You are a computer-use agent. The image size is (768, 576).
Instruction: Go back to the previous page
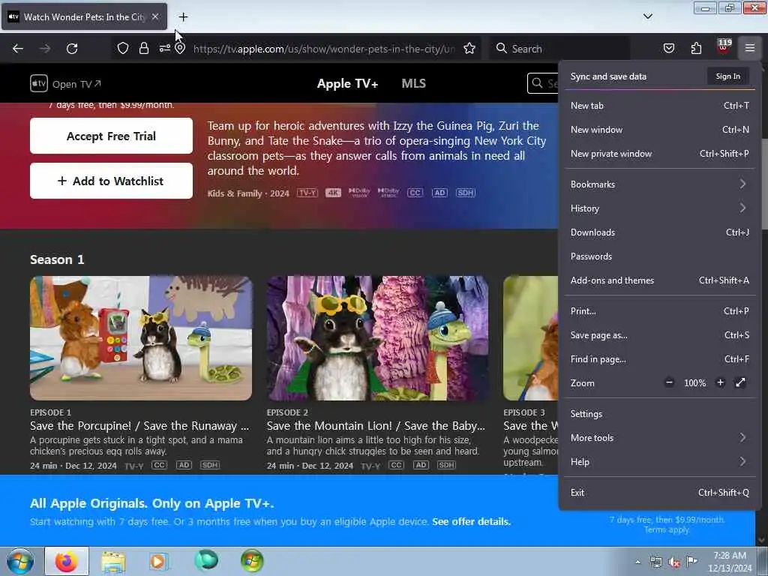coord(18,49)
